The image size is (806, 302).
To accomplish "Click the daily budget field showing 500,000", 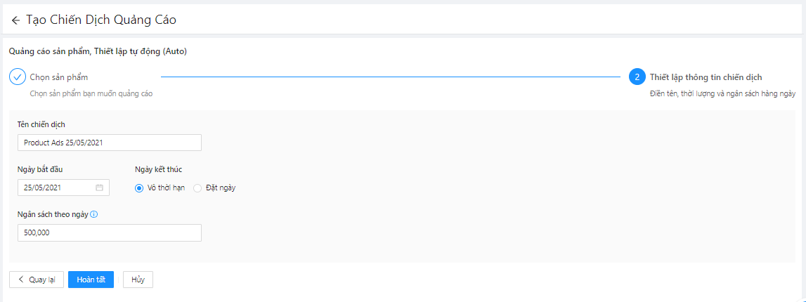I will point(109,232).
